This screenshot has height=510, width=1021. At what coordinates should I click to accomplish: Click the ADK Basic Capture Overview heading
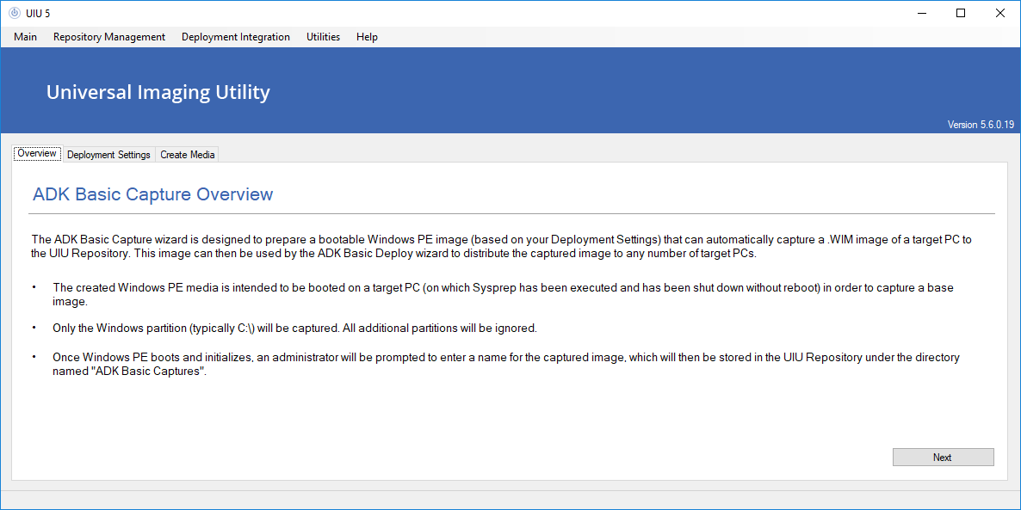pos(153,194)
